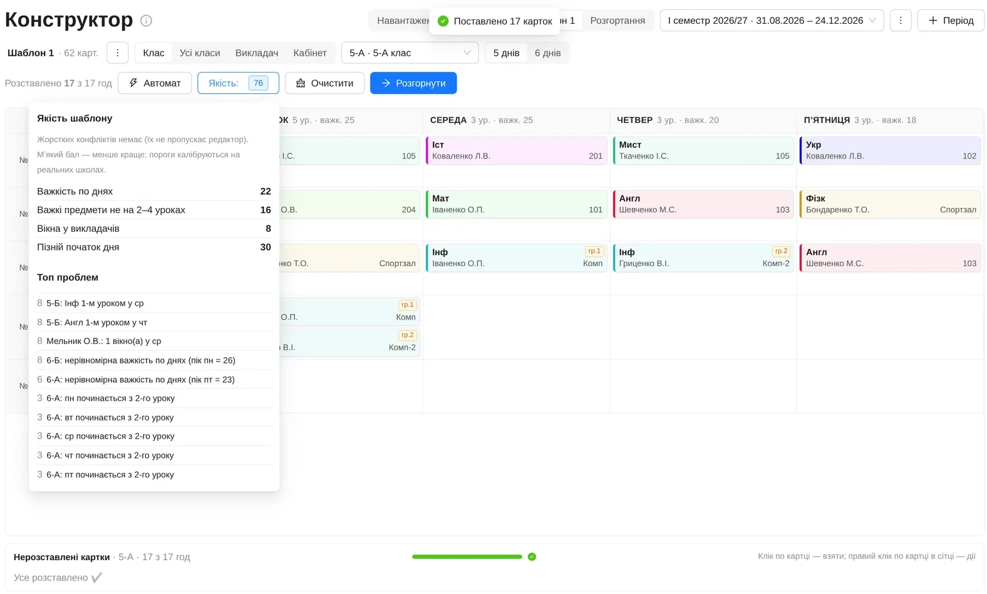The height and width of the screenshot is (594, 987).
Task: Click the lightning icon on the Автомат button
Action: pos(133,83)
